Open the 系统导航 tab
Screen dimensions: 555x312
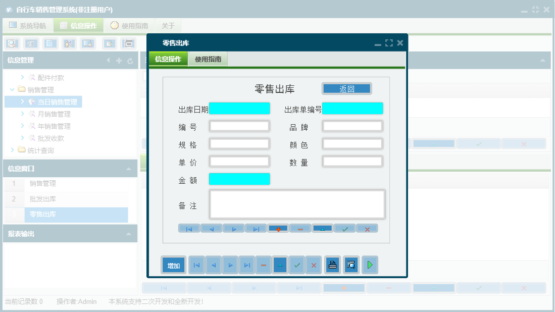pyautogui.click(x=28, y=25)
